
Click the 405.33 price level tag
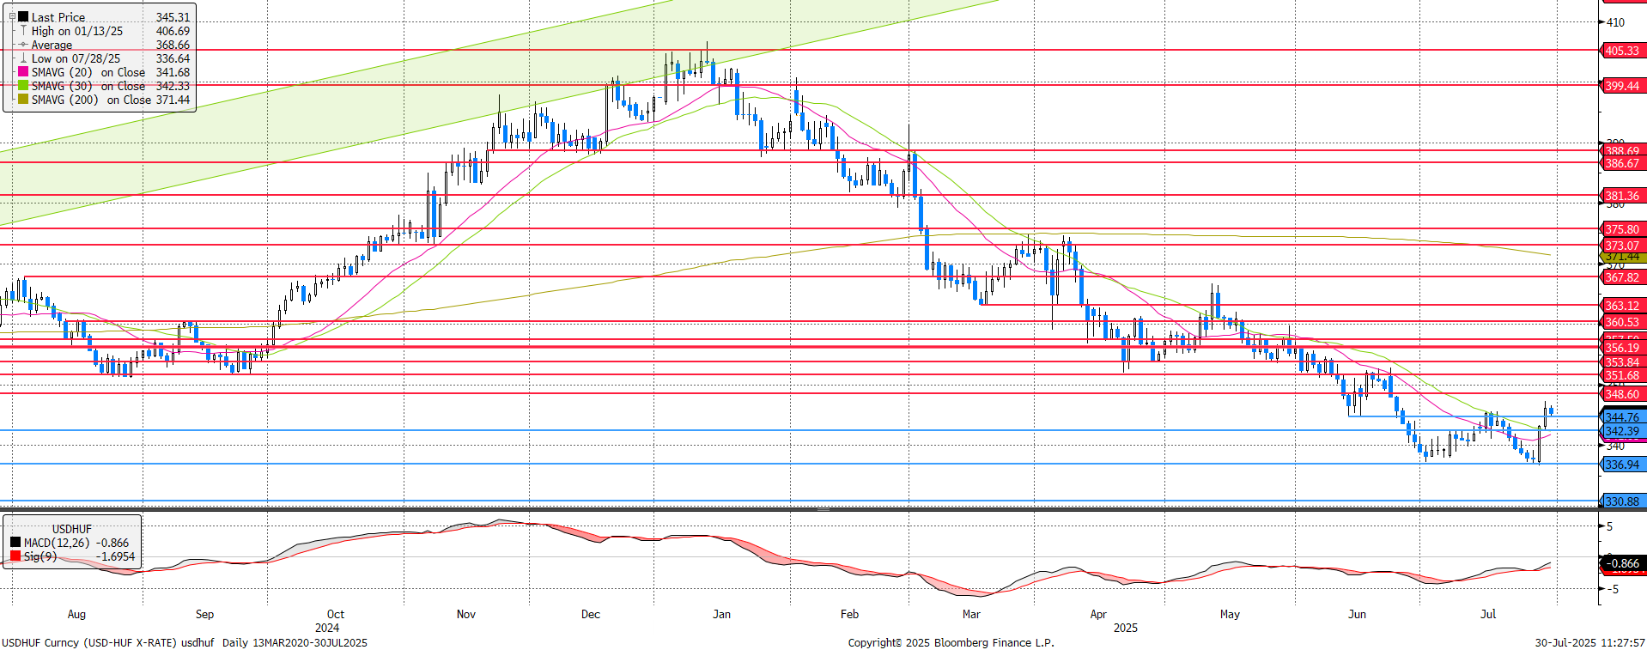tap(1622, 51)
